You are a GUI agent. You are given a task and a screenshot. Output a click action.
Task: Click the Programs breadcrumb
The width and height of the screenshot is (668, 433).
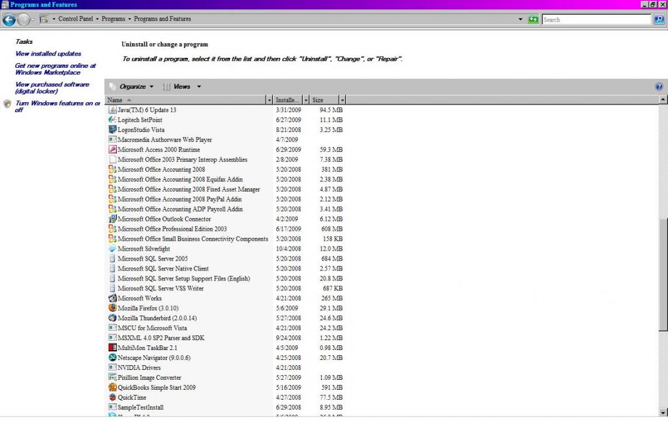113,19
